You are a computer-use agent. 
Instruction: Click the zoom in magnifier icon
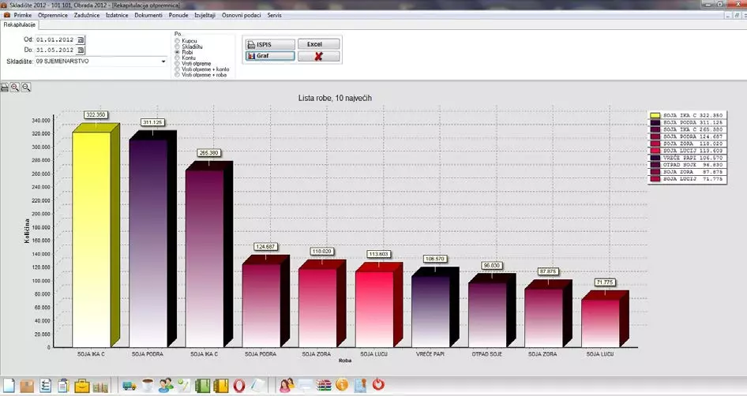point(15,86)
